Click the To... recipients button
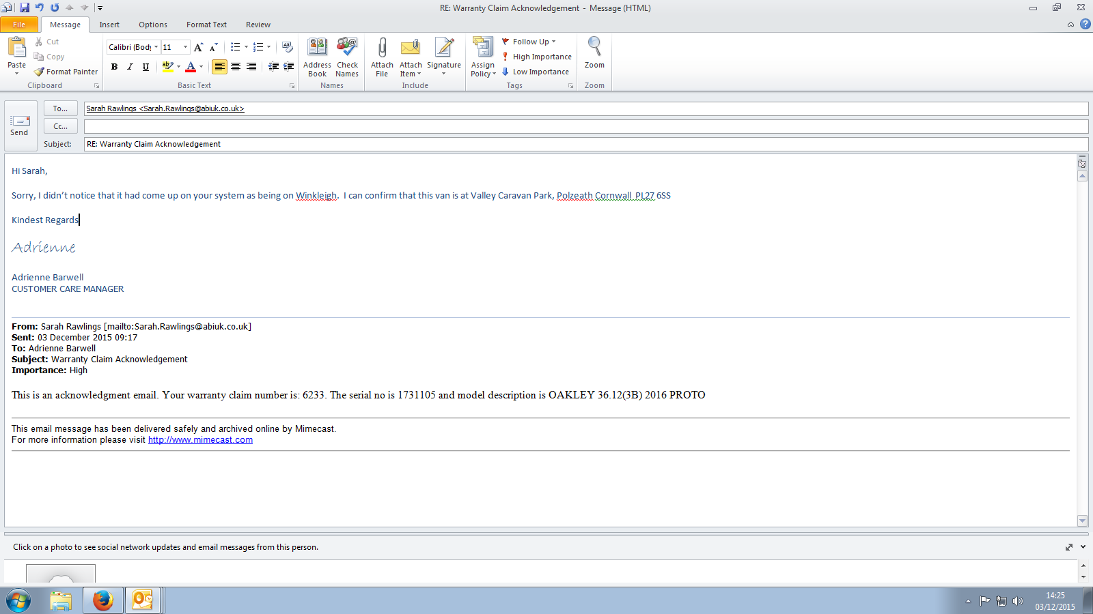This screenshot has height=614, width=1093. (x=60, y=108)
